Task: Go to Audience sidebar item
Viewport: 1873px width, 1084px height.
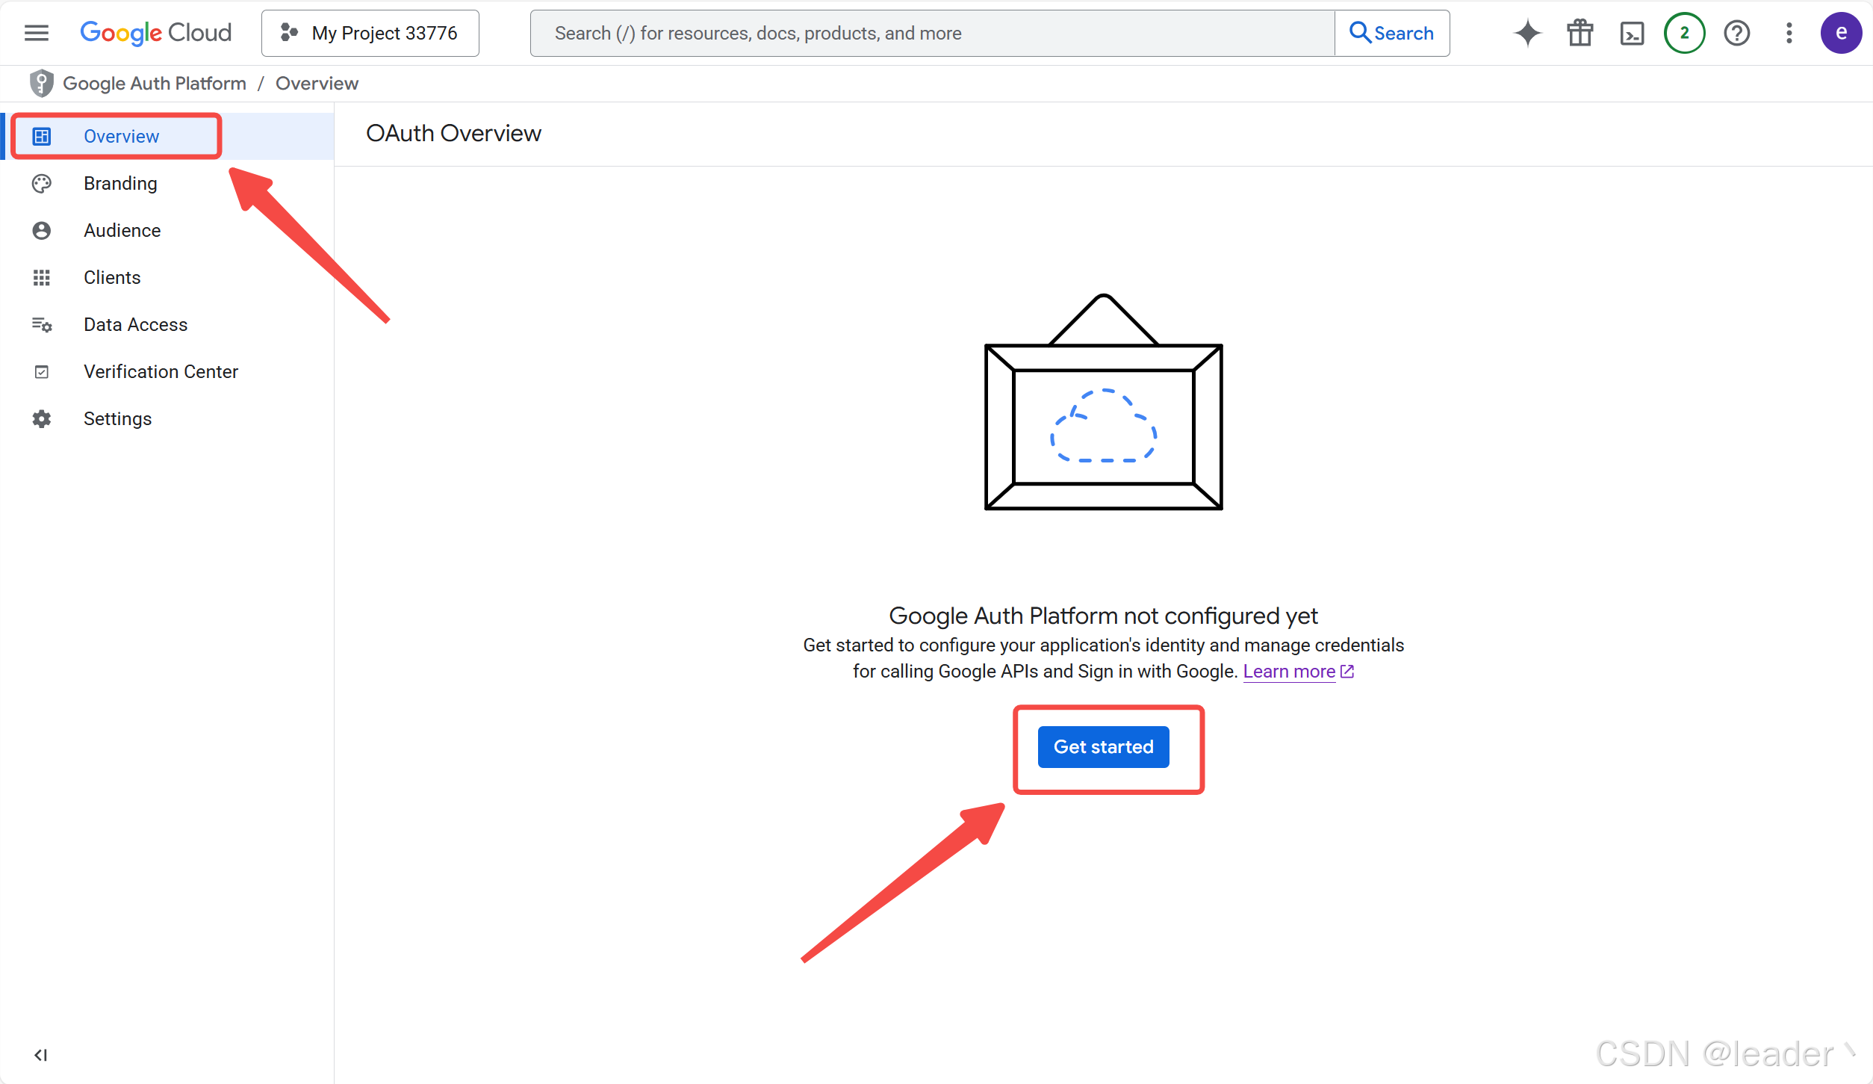Action: (x=122, y=230)
